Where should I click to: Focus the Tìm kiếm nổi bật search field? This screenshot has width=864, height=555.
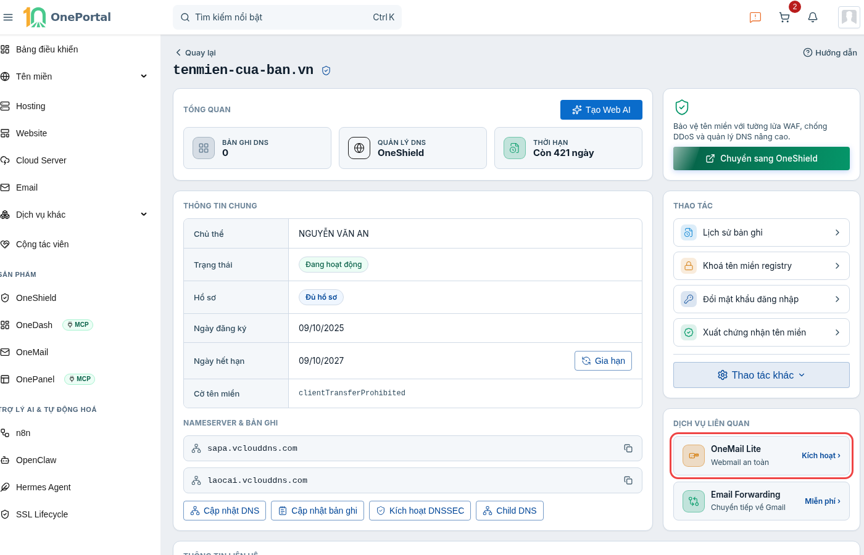pos(287,17)
